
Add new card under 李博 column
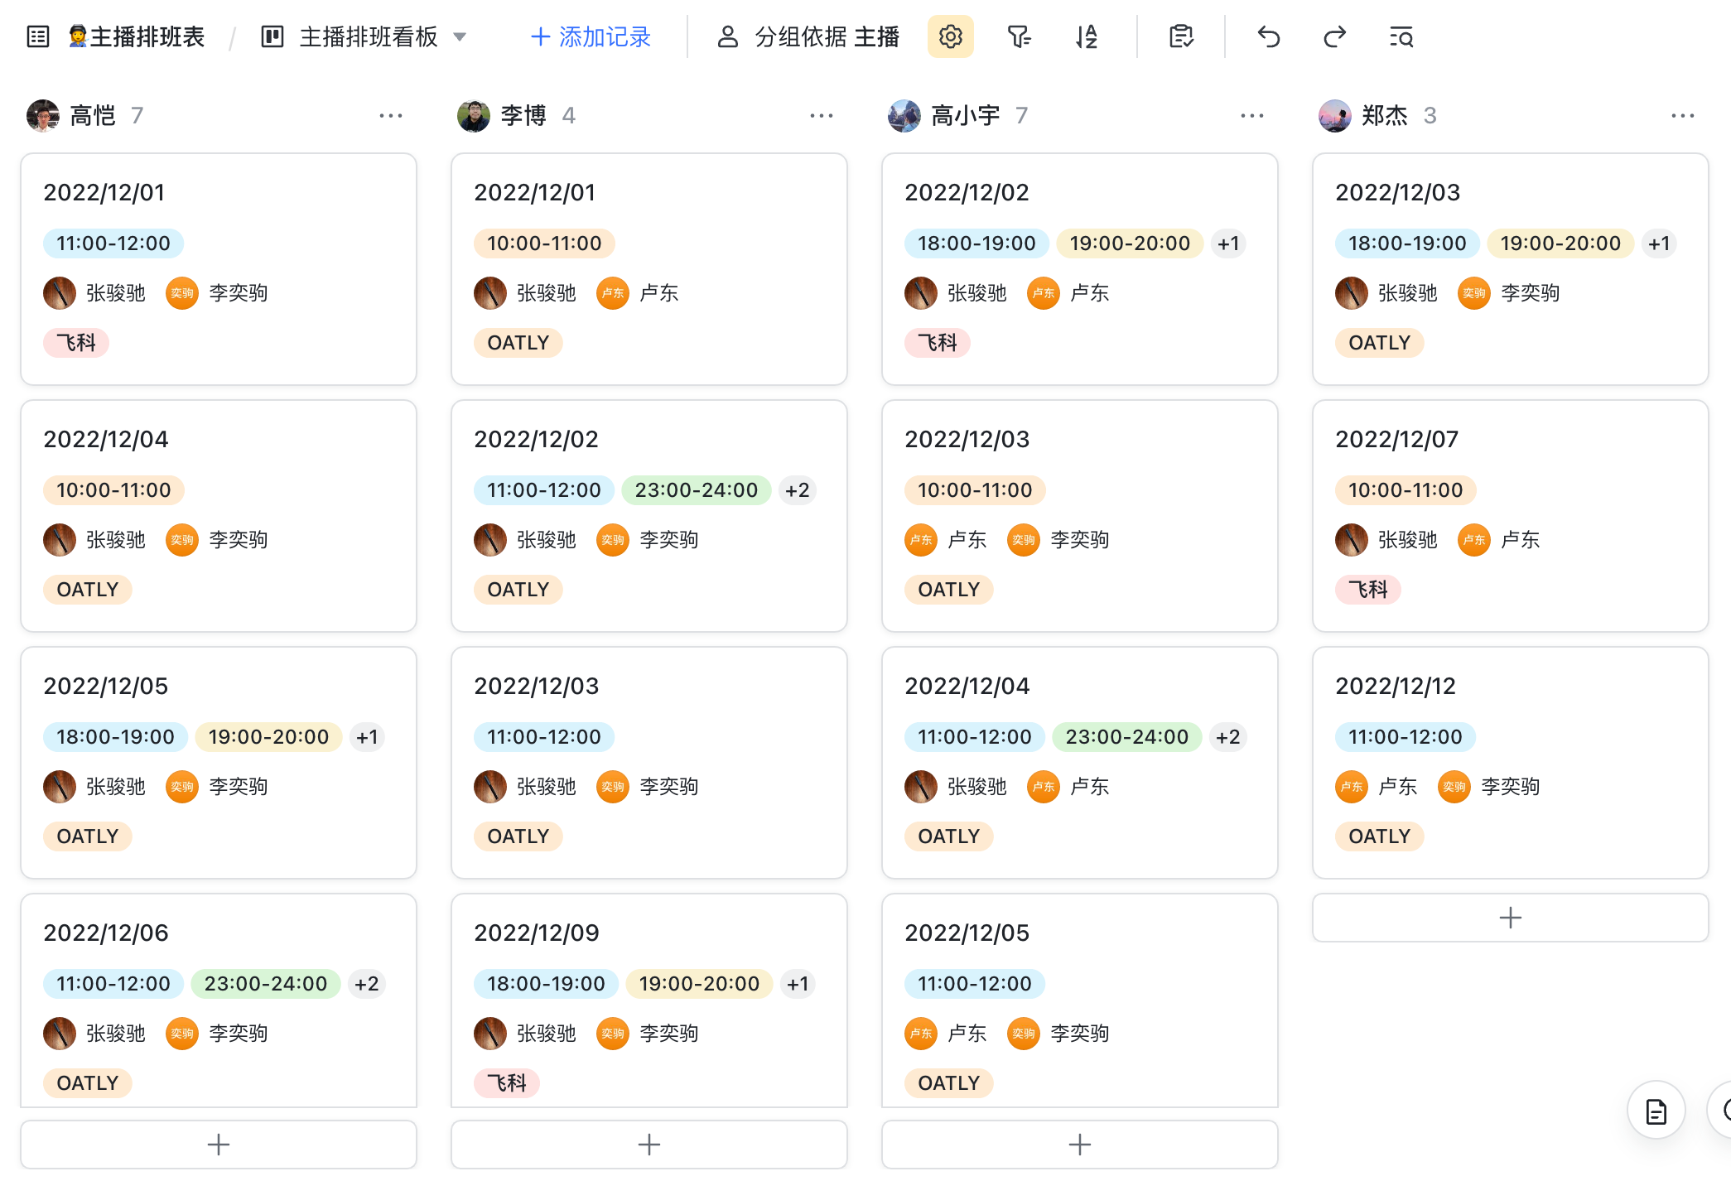click(x=649, y=1145)
